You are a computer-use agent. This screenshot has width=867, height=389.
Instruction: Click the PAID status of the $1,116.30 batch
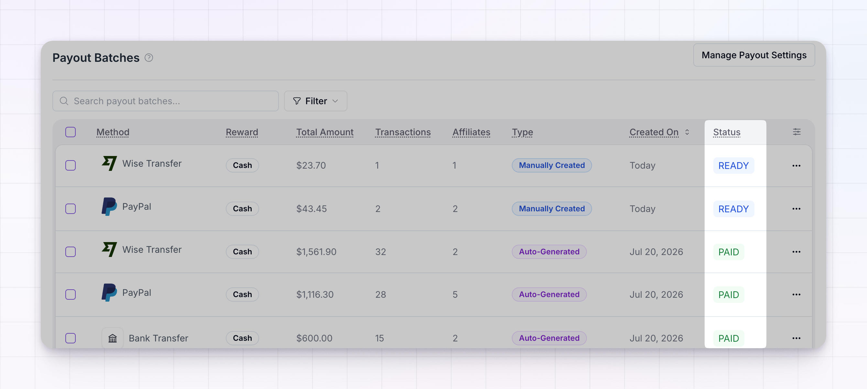tap(729, 295)
